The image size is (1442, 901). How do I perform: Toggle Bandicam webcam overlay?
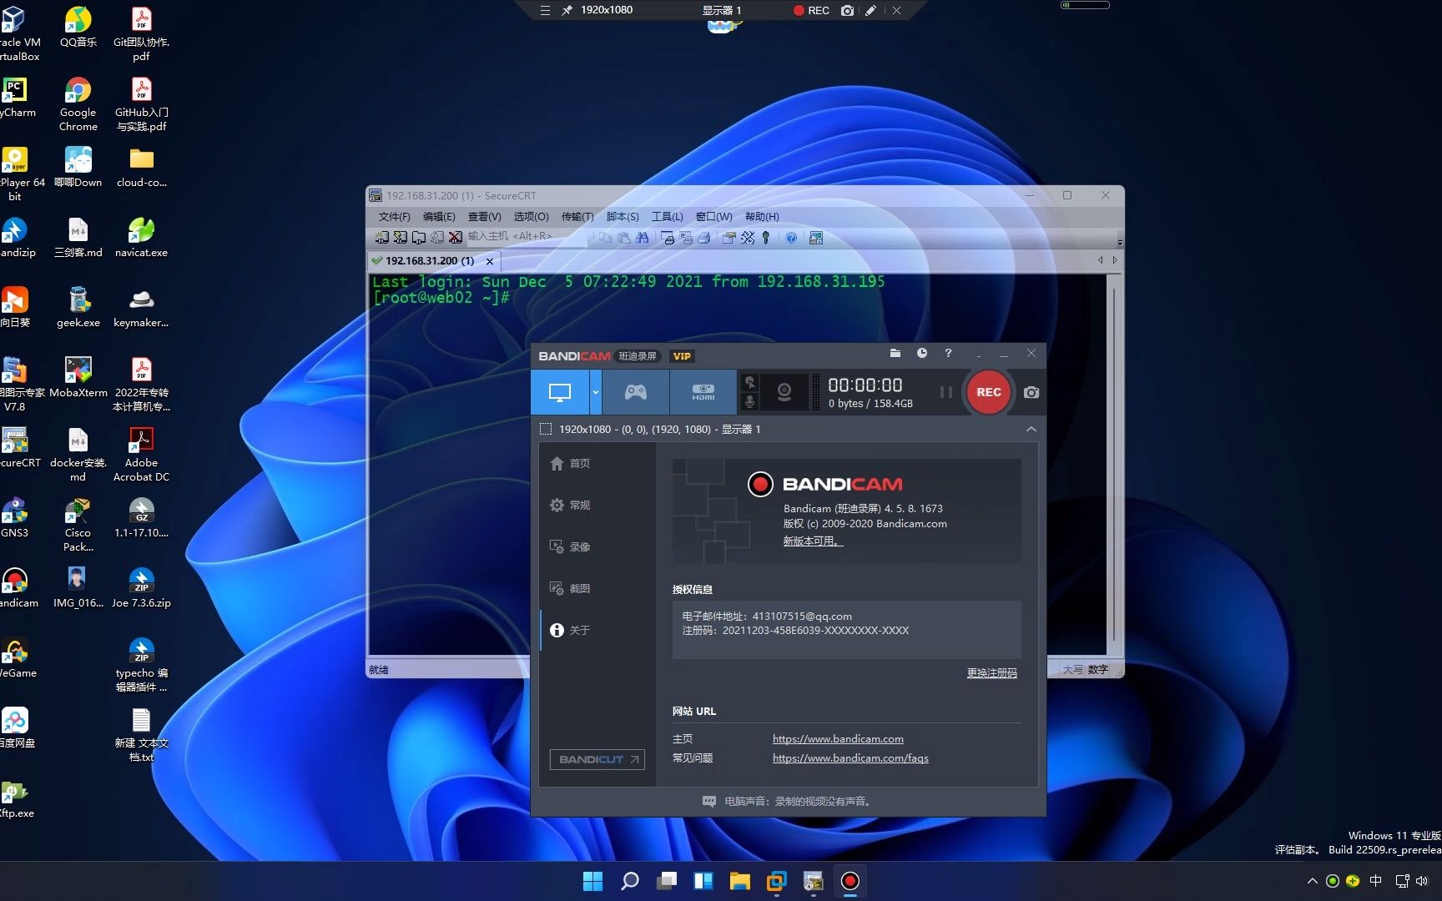[x=784, y=392]
